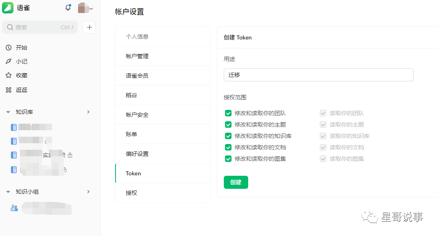Click the 用途 input field
Viewport: 437px width, 236px height.
(319, 75)
